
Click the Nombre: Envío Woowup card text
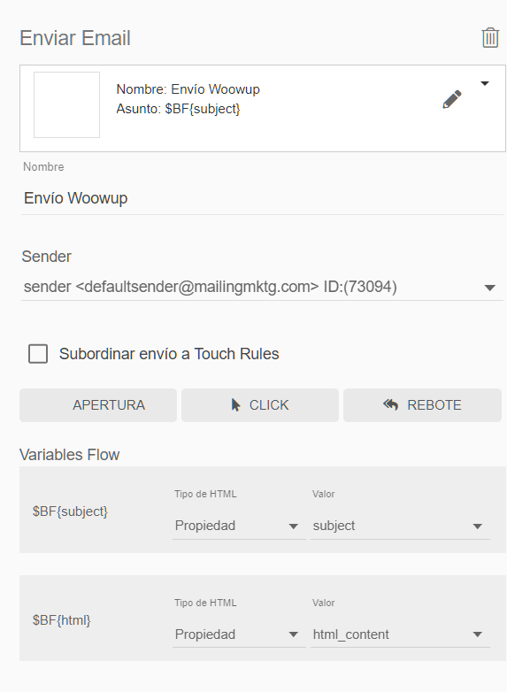tap(188, 89)
